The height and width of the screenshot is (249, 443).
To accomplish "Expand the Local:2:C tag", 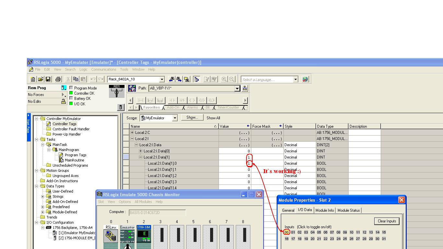I will click(132, 133).
